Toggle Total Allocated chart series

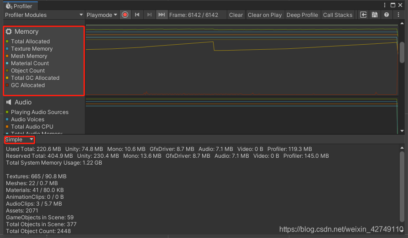click(x=7, y=41)
